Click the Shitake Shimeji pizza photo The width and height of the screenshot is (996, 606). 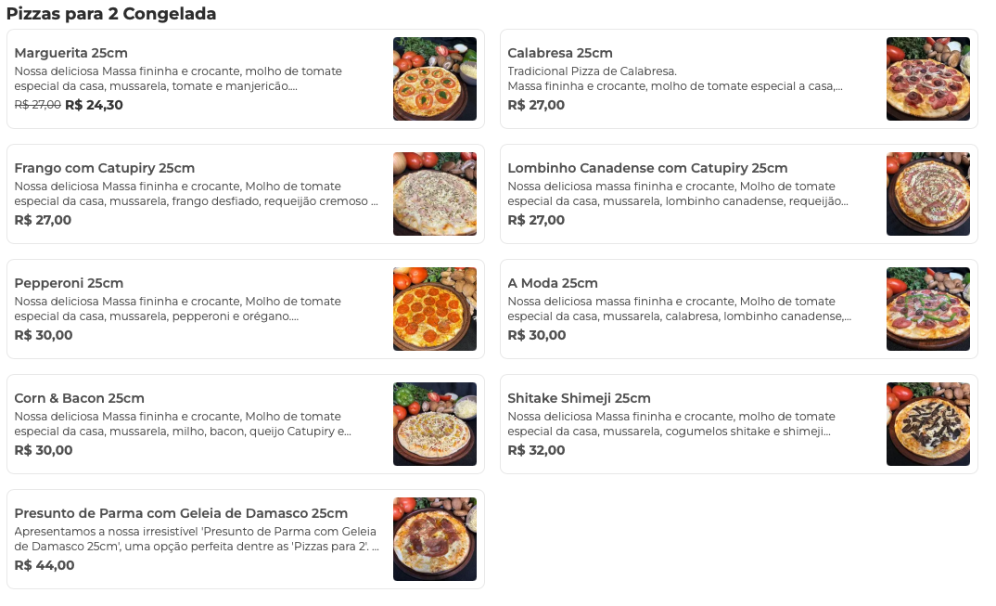coord(927,424)
